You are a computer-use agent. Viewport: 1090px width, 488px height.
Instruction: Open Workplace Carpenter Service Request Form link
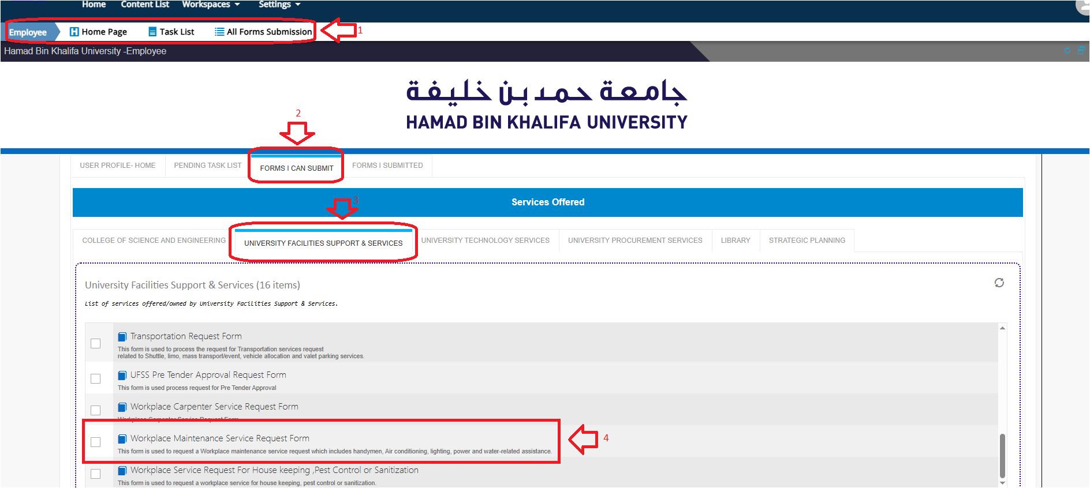point(214,407)
